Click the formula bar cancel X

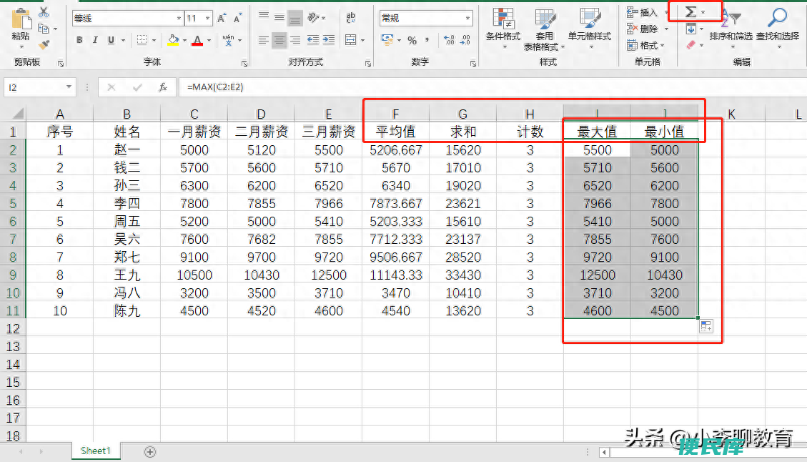[x=112, y=87]
